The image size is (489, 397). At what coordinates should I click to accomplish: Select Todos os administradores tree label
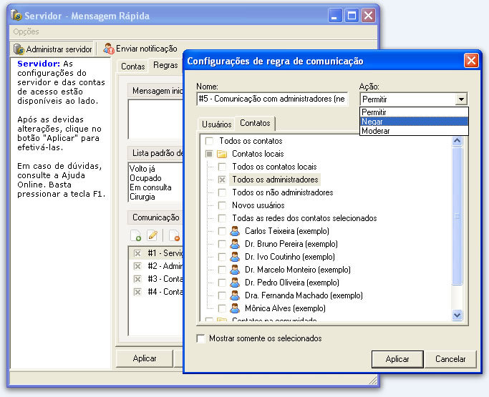tap(275, 180)
